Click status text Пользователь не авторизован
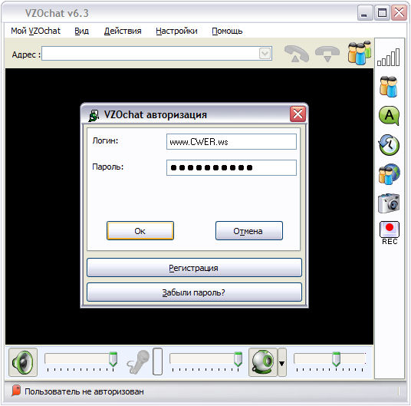 [x=84, y=391]
